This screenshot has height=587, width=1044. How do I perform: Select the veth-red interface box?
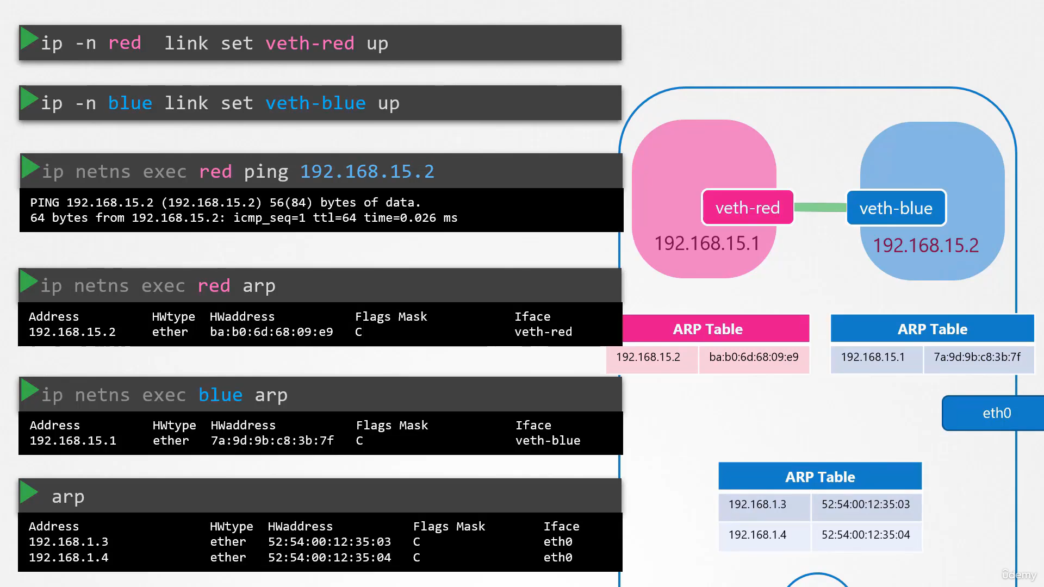click(748, 208)
